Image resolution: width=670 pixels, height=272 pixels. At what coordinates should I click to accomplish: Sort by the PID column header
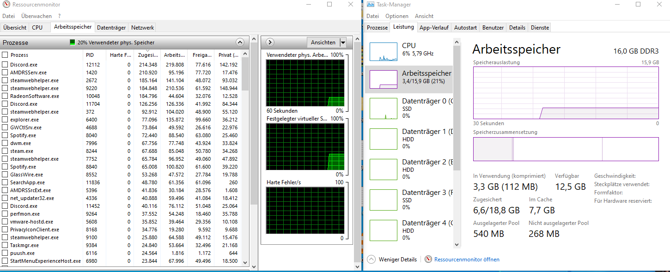95,55
